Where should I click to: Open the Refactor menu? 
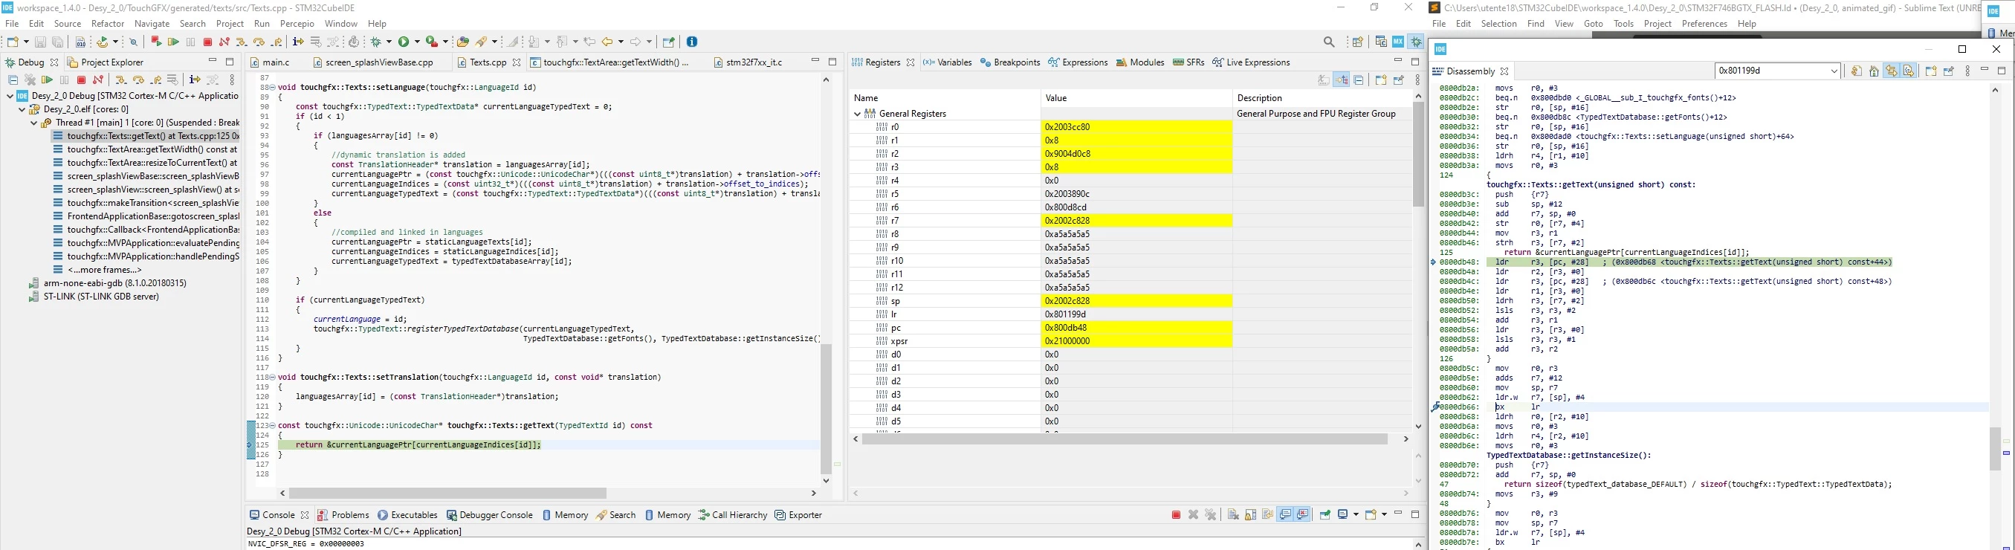point(108,25)
